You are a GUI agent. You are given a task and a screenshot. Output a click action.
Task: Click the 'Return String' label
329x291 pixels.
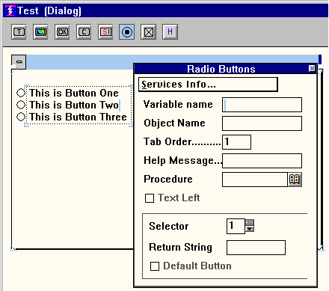pos(180,248)
